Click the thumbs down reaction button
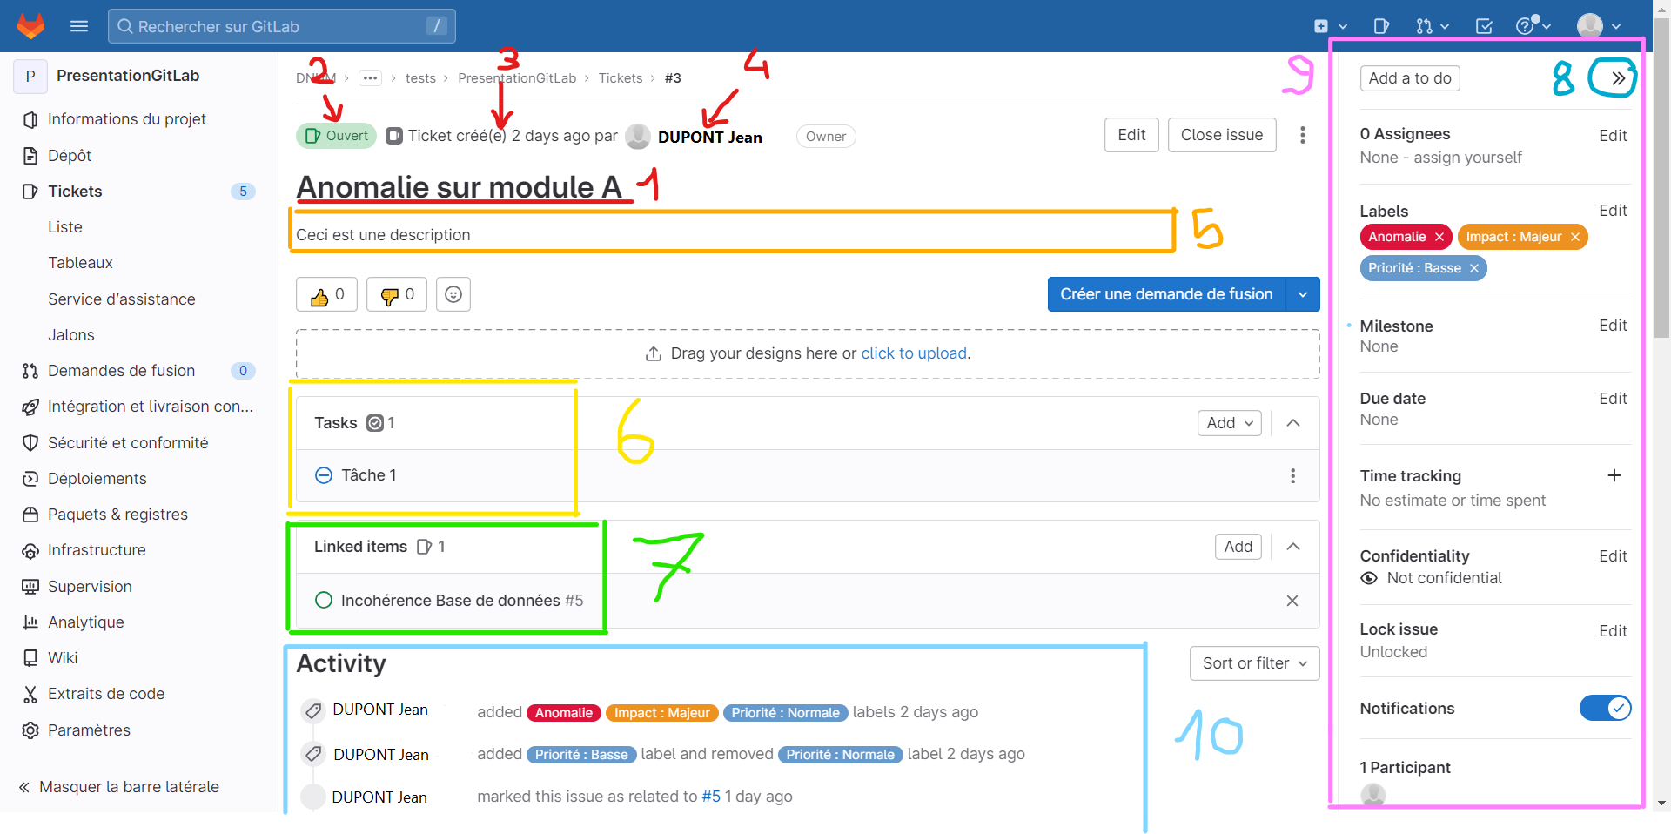The height and width of the screenshot is (834, 1671). pos(397,295)
